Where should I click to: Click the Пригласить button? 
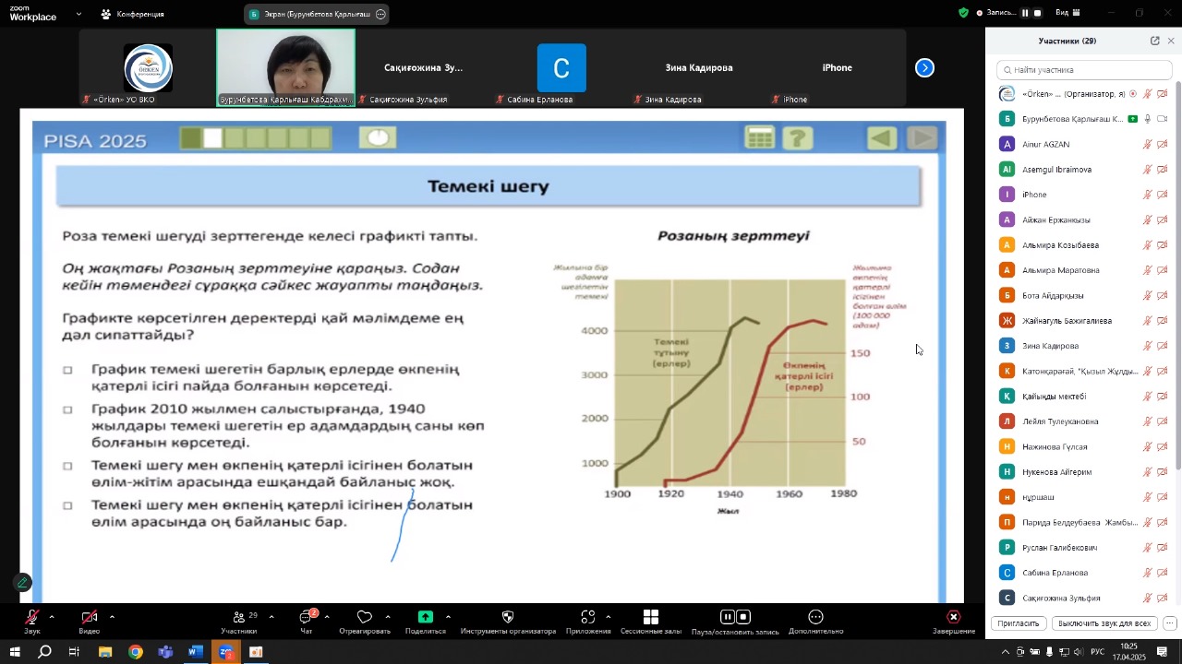(x=1019, y=623)
